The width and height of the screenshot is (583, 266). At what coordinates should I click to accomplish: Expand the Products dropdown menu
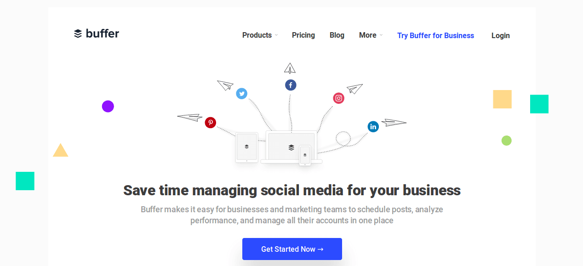[257, 35]
